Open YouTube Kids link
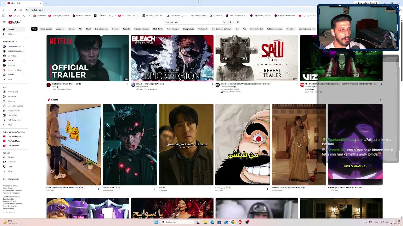Screen dimensions: 403x226 pyautogui.click(x=14, y=146)
